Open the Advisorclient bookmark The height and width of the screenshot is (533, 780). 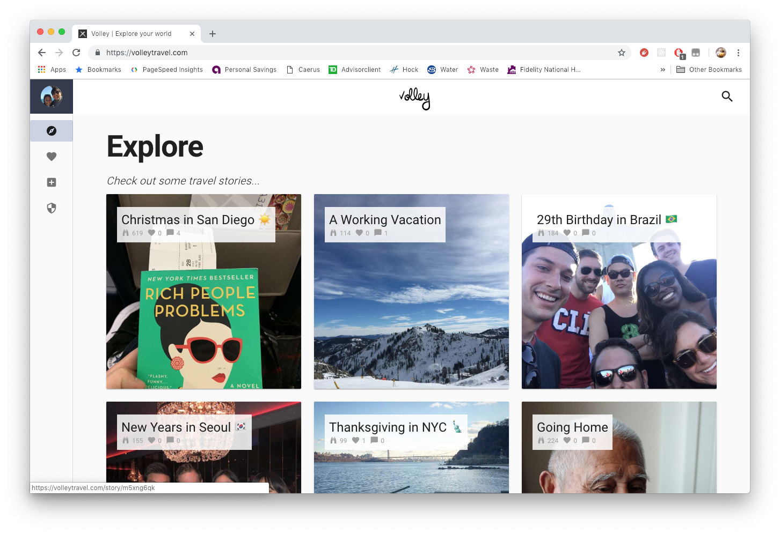(355, 70)
